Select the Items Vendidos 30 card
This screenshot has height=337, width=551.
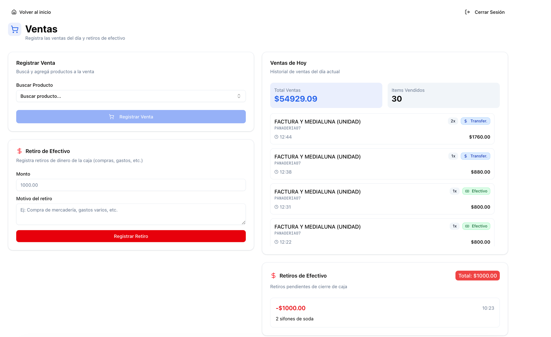pyautogui.click(x=444, y=95)
